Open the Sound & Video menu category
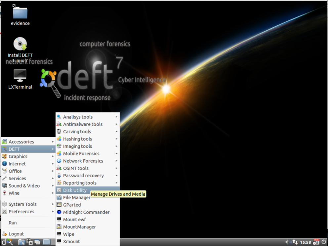The image size is (328, 246). [x=28, y=186]
